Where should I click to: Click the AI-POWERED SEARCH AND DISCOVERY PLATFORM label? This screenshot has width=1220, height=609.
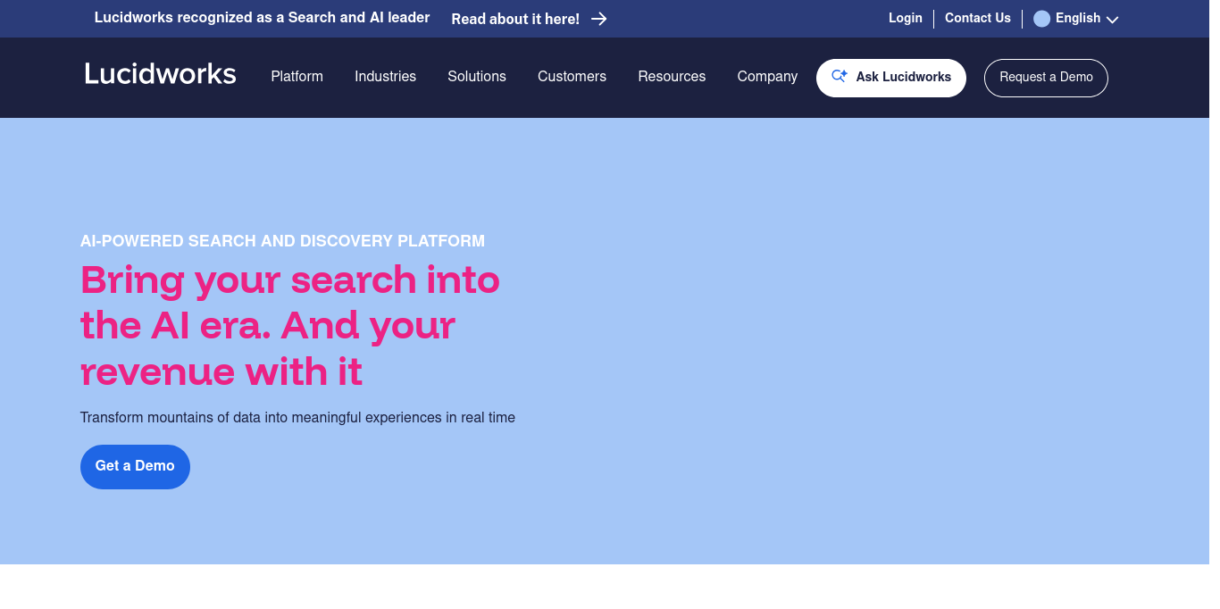pyautogui.click(x=282, y=241)
